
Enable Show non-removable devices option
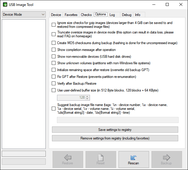(53, 57)
